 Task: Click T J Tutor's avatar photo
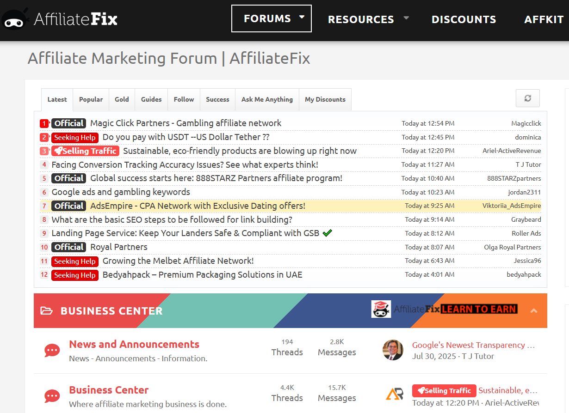click(393, 350)
